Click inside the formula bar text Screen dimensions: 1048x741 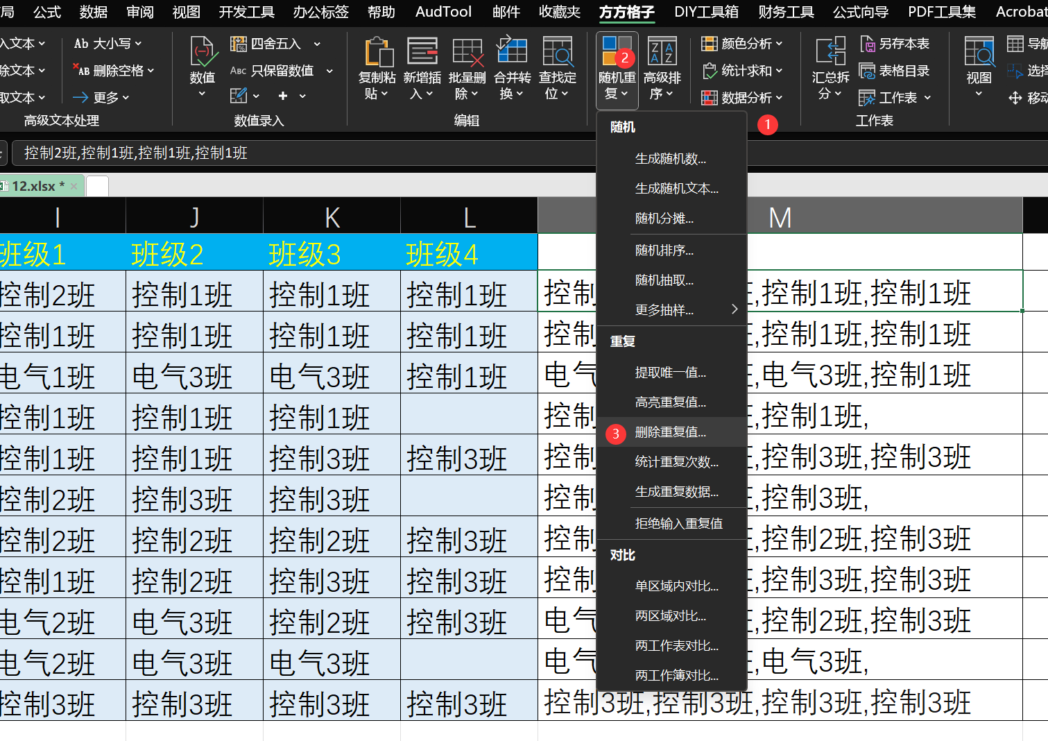136,153
